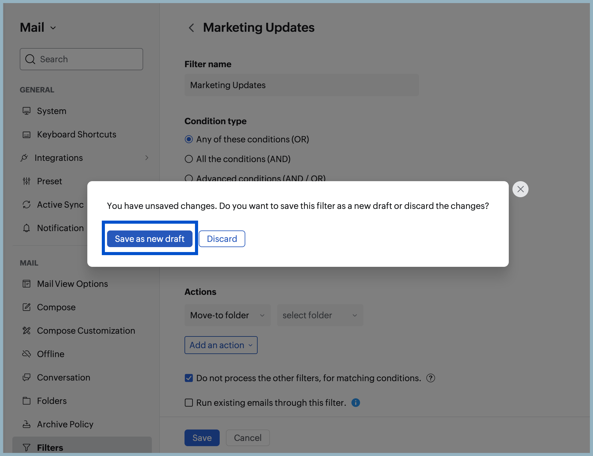Open the Move-to folder action dropdown
593x456 pixels.
click(227, 315)
